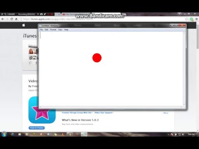Open the Help menu in Notepad
The width and height of the screenshot is (199, 149).
pyautogui.click(x=66, y=30)
